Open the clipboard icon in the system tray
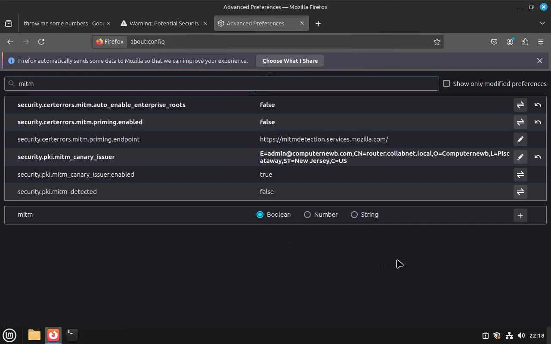 coord(485,335)
